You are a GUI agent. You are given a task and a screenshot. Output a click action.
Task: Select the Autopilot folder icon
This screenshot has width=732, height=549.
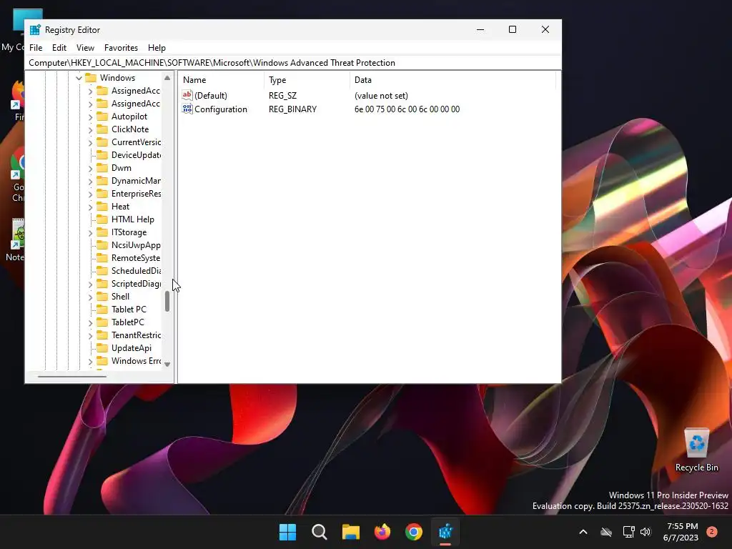point(102,117)
